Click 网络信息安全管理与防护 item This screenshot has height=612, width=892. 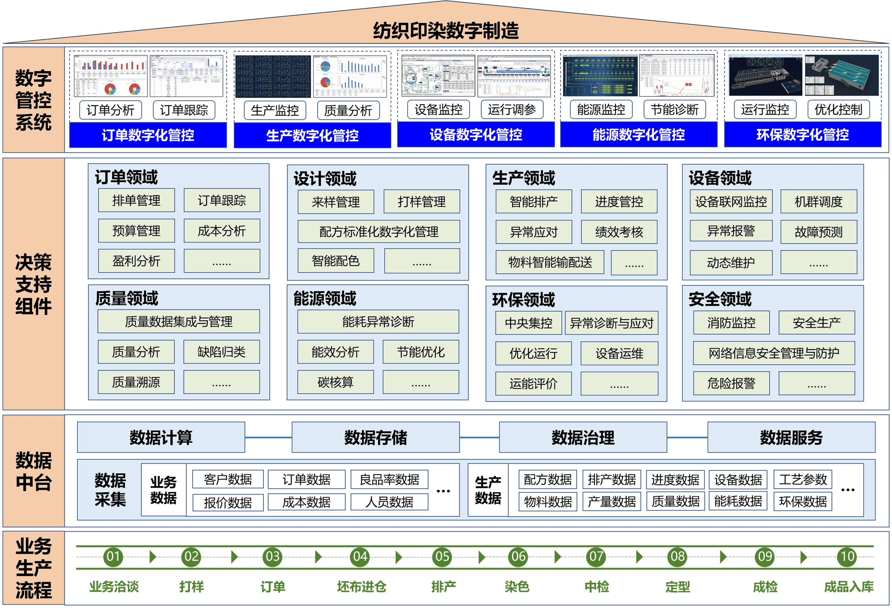coord(774,353)
